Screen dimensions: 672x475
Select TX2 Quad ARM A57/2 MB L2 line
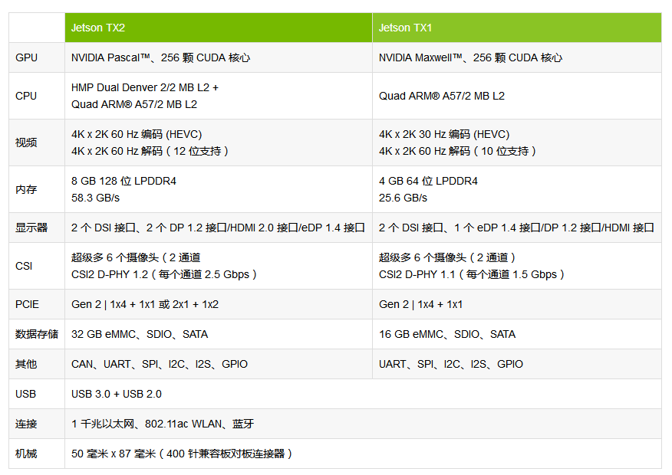134,104
